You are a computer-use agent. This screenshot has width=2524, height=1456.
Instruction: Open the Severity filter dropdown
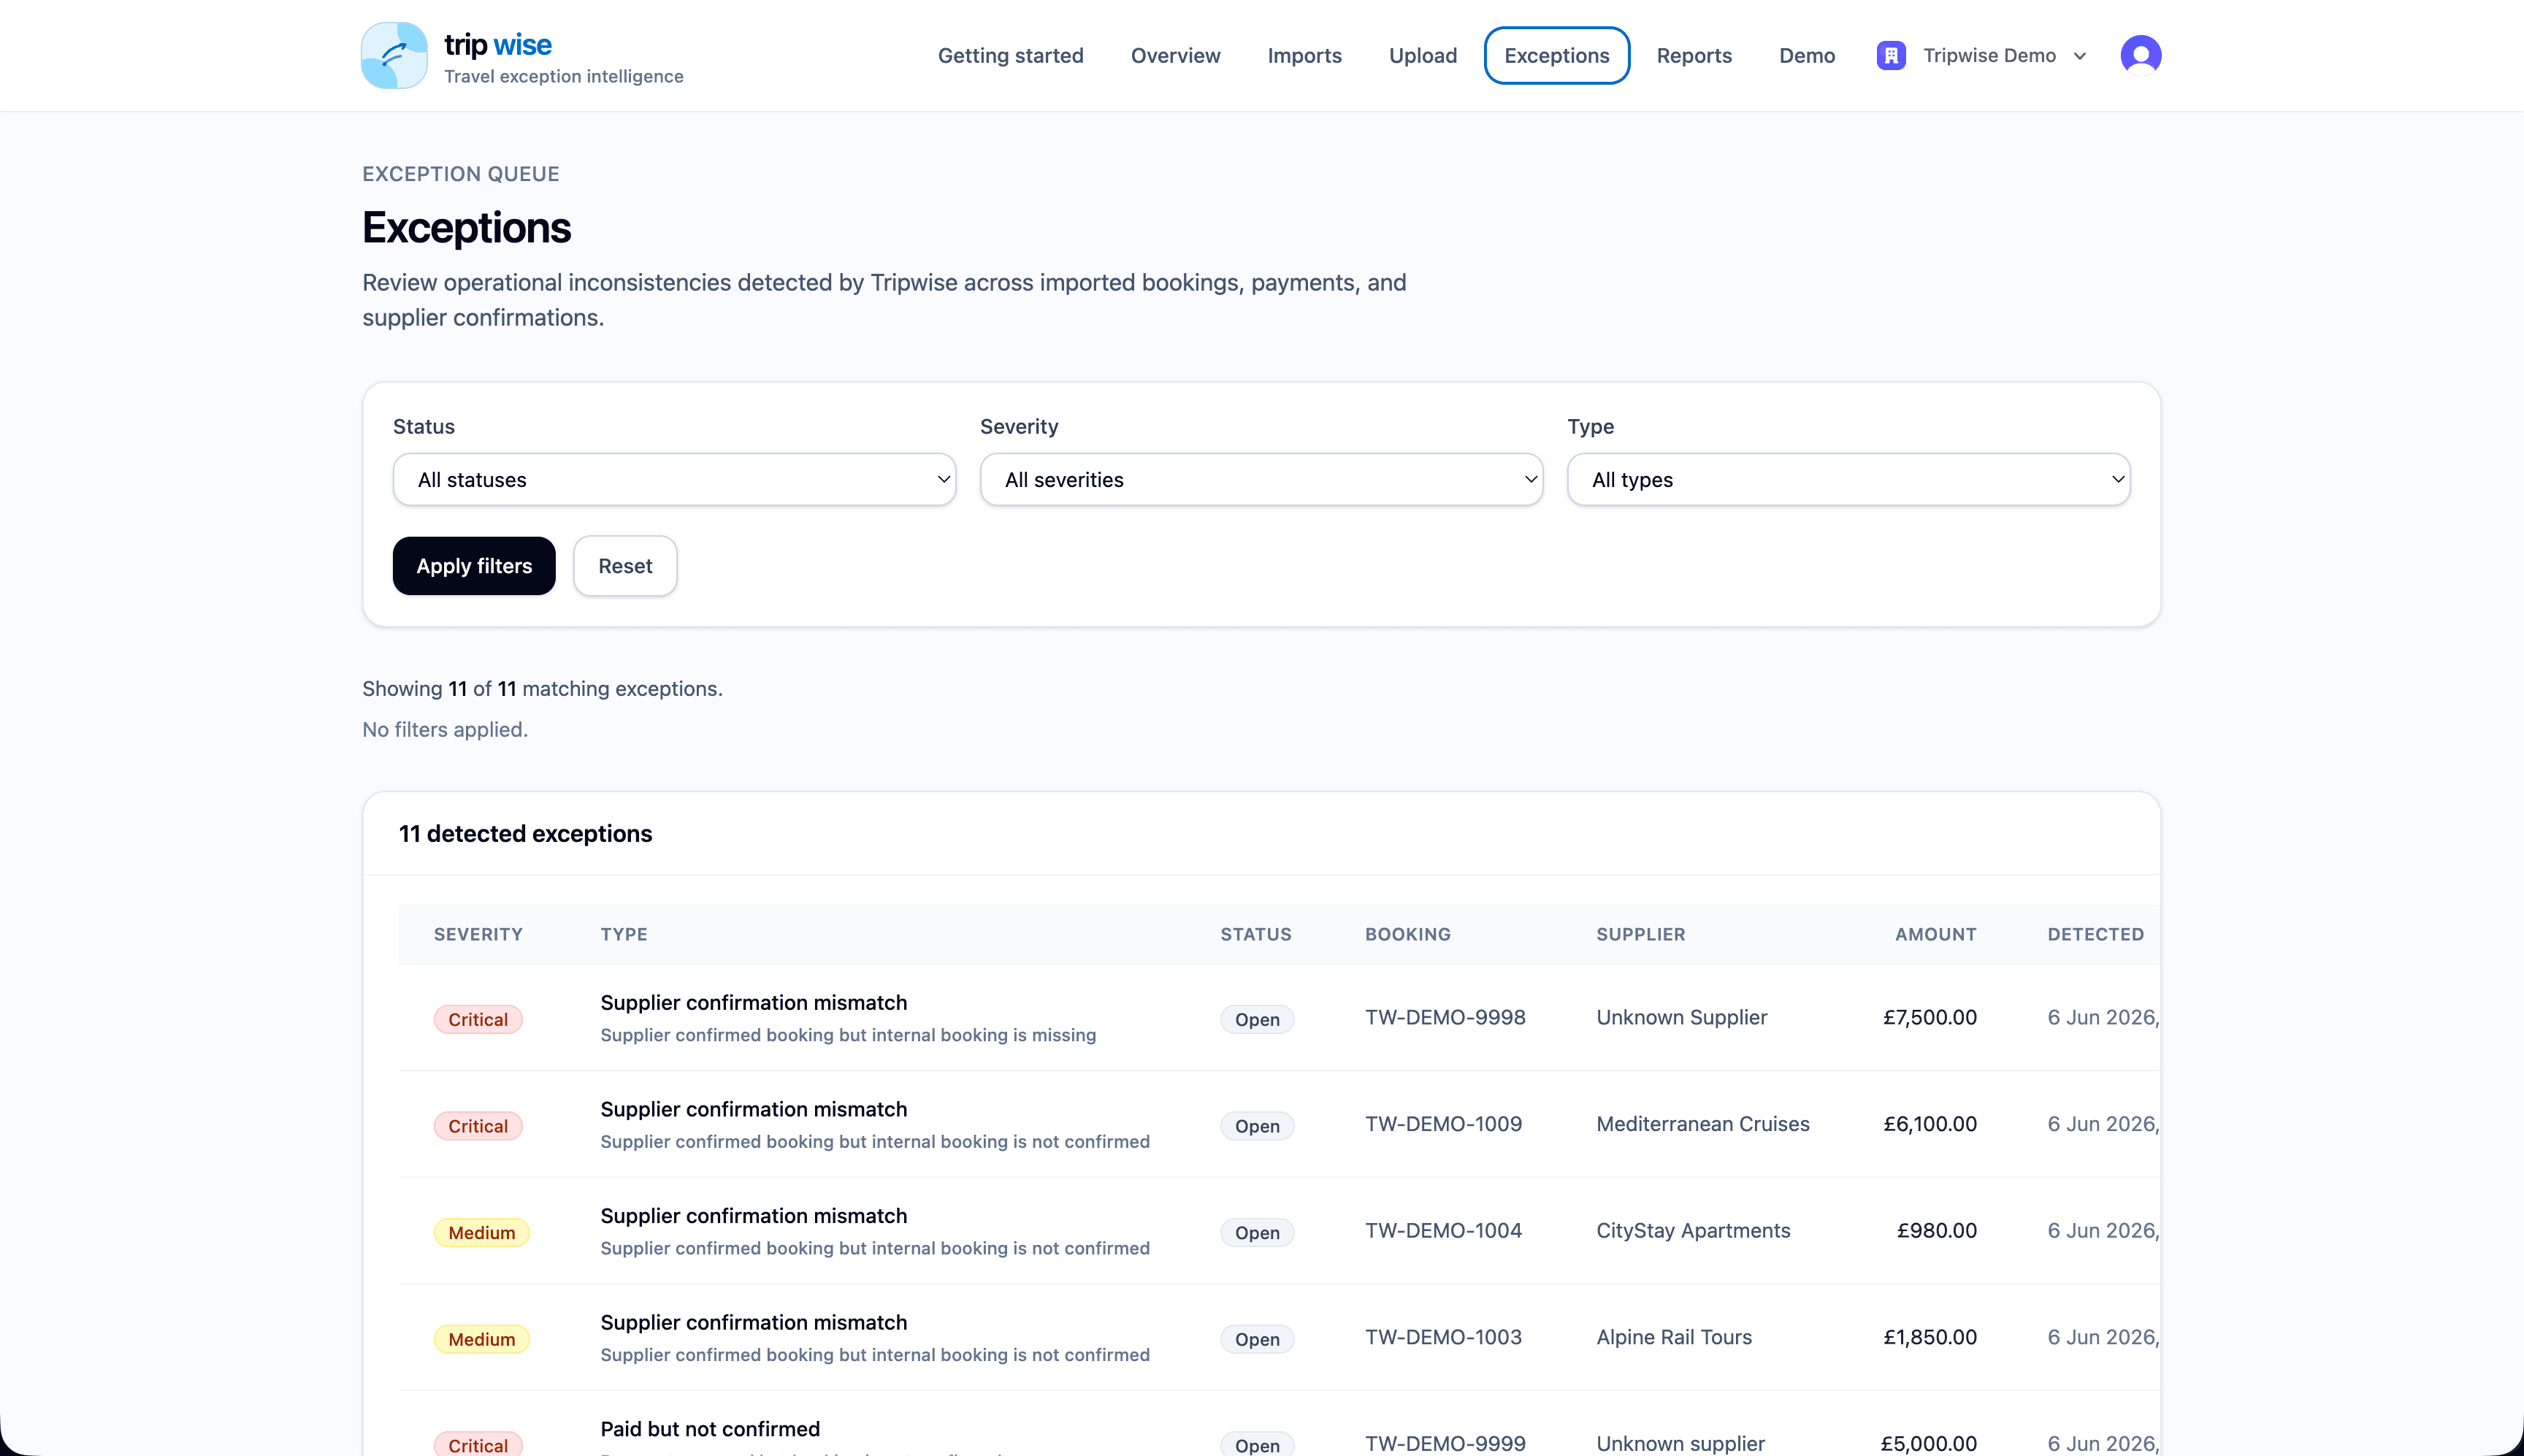1261,480
